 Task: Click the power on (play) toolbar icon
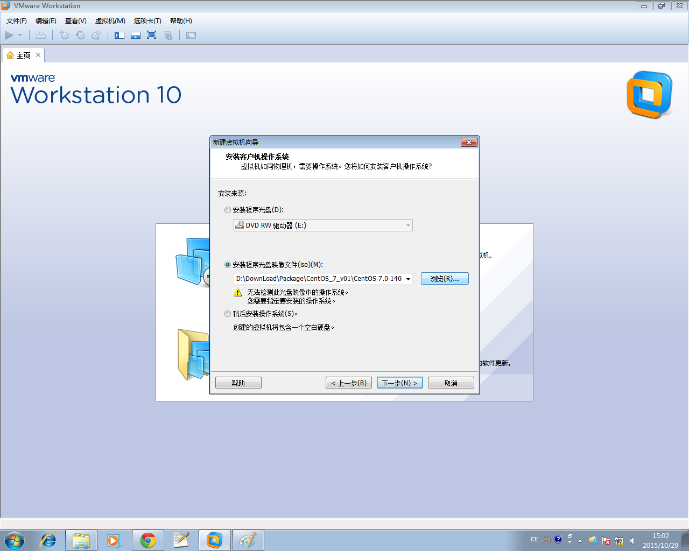tap(9, 35)
